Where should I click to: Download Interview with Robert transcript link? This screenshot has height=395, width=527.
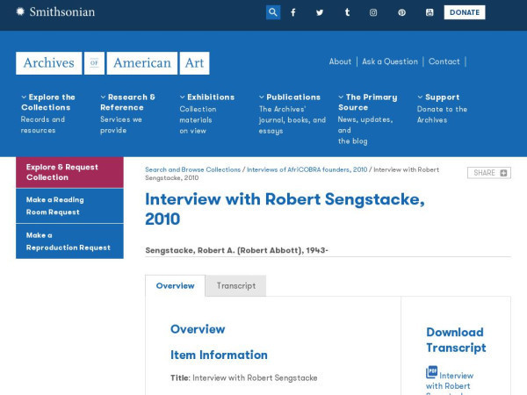point(450,381)
